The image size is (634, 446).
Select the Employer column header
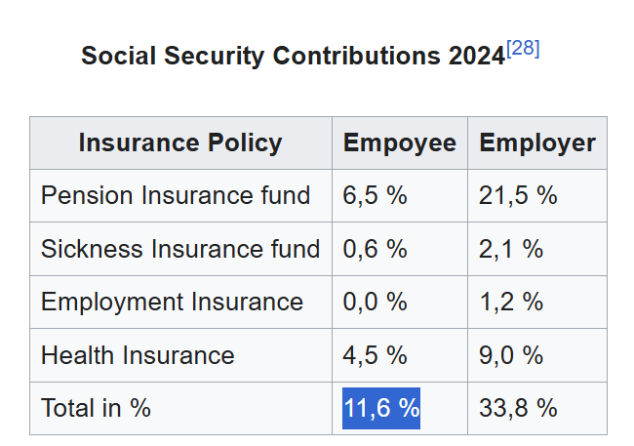[537, 143]
